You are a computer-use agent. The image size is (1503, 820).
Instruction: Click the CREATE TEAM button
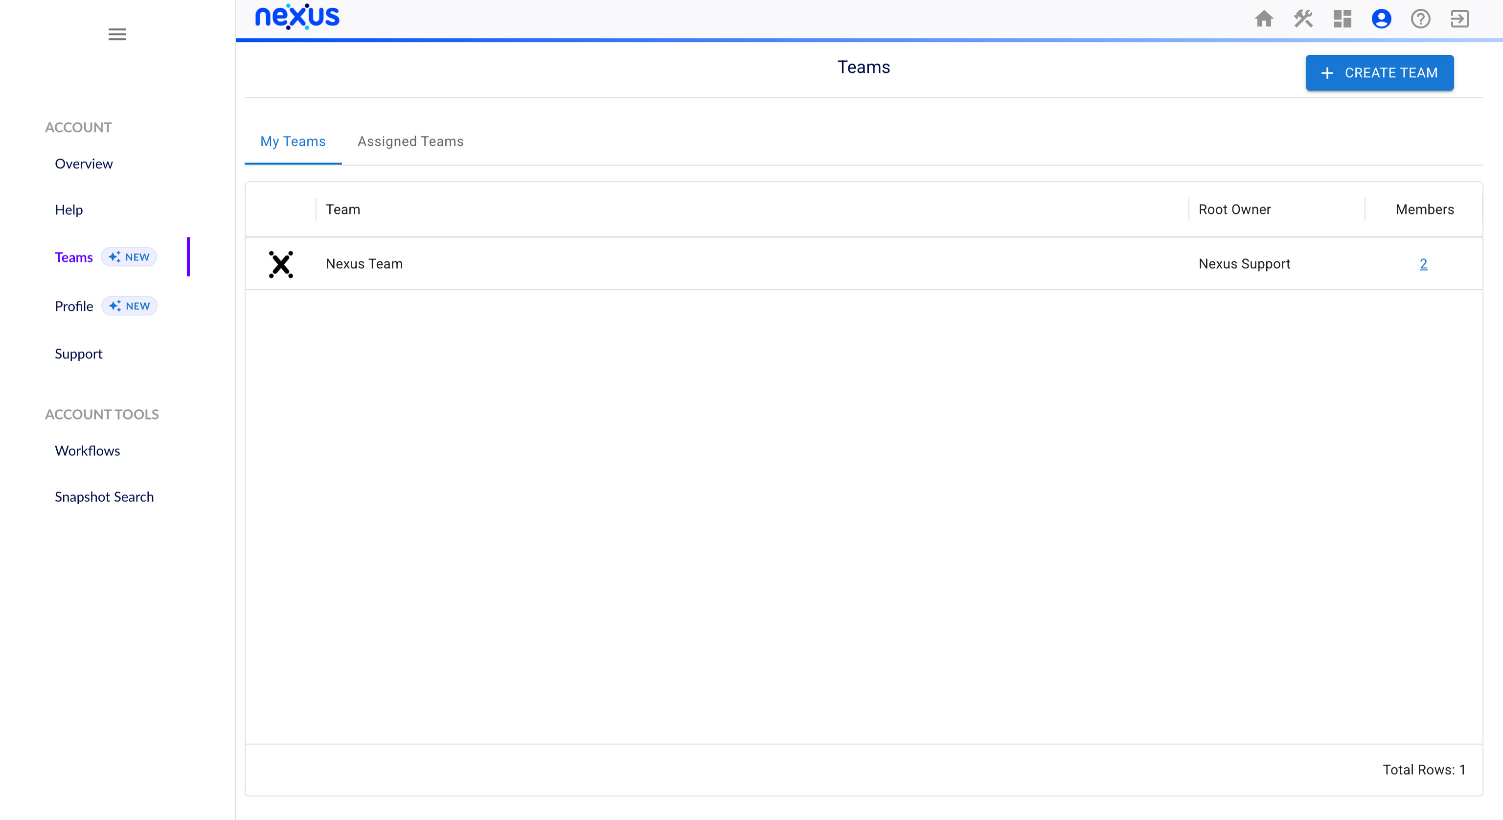1379,73
